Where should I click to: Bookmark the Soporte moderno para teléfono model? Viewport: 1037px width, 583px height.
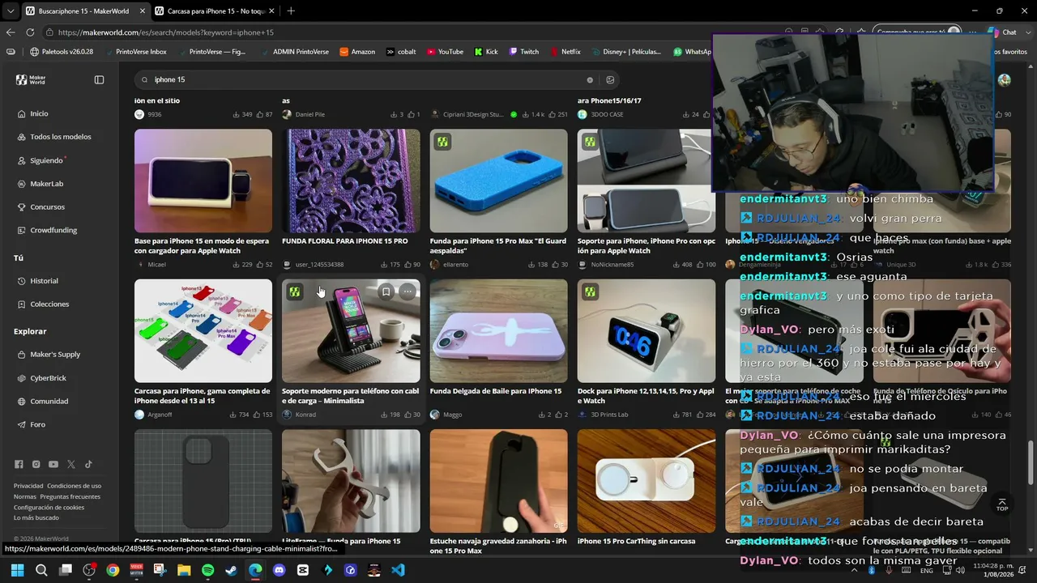tap(386, 291)
